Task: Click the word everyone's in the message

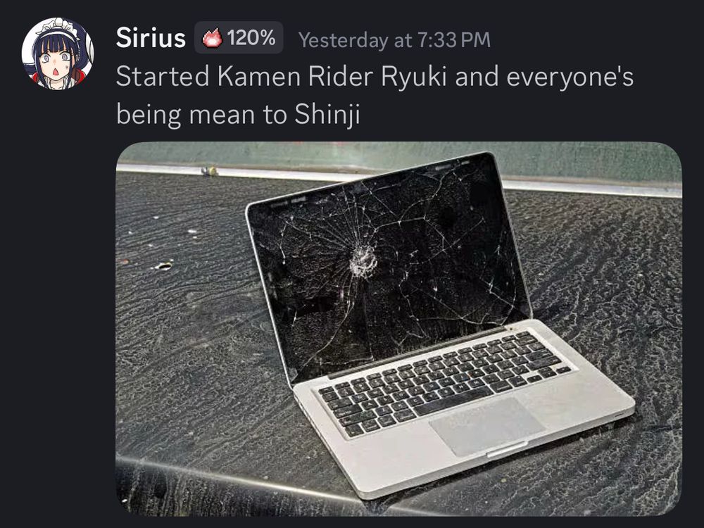Action: tap(570, 77)
